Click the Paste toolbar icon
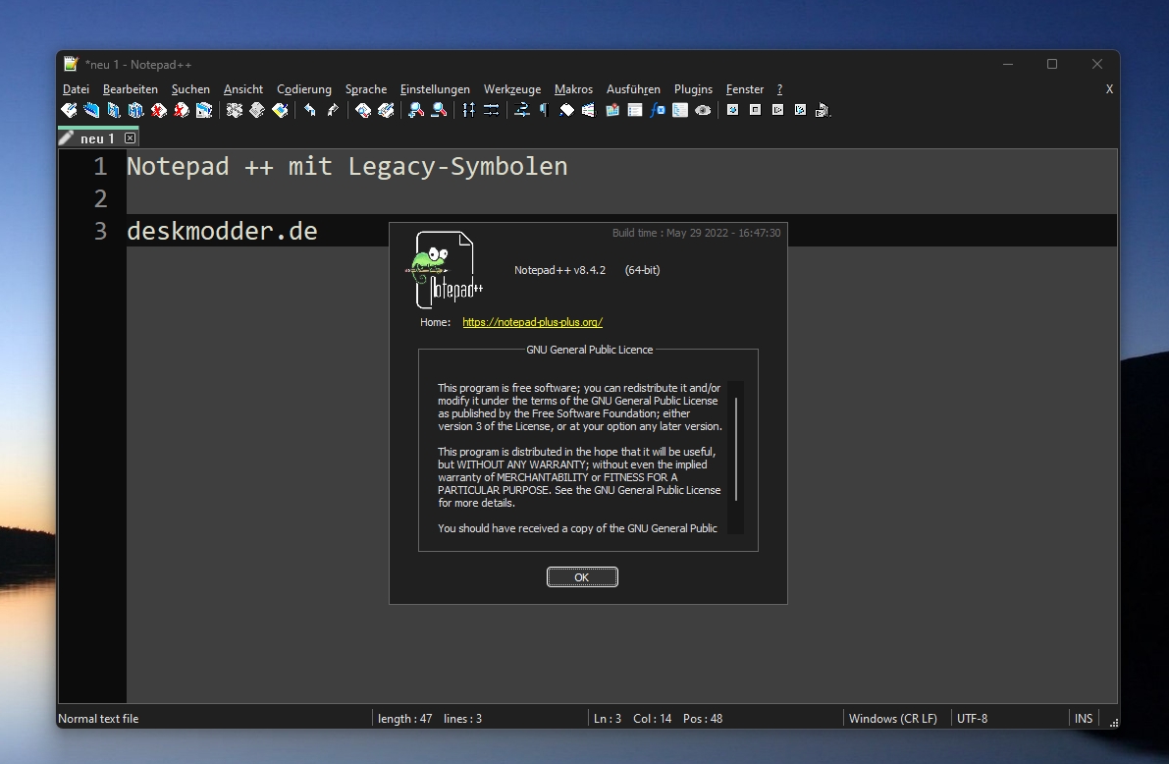 pyautogui.click(x=281, y=110)
